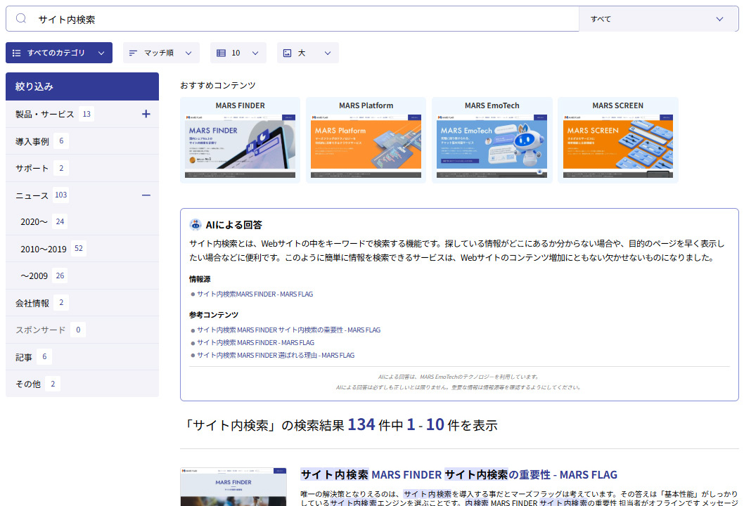
Task: Open the MARS SCREEN recommended card
Action: point(618,141)
